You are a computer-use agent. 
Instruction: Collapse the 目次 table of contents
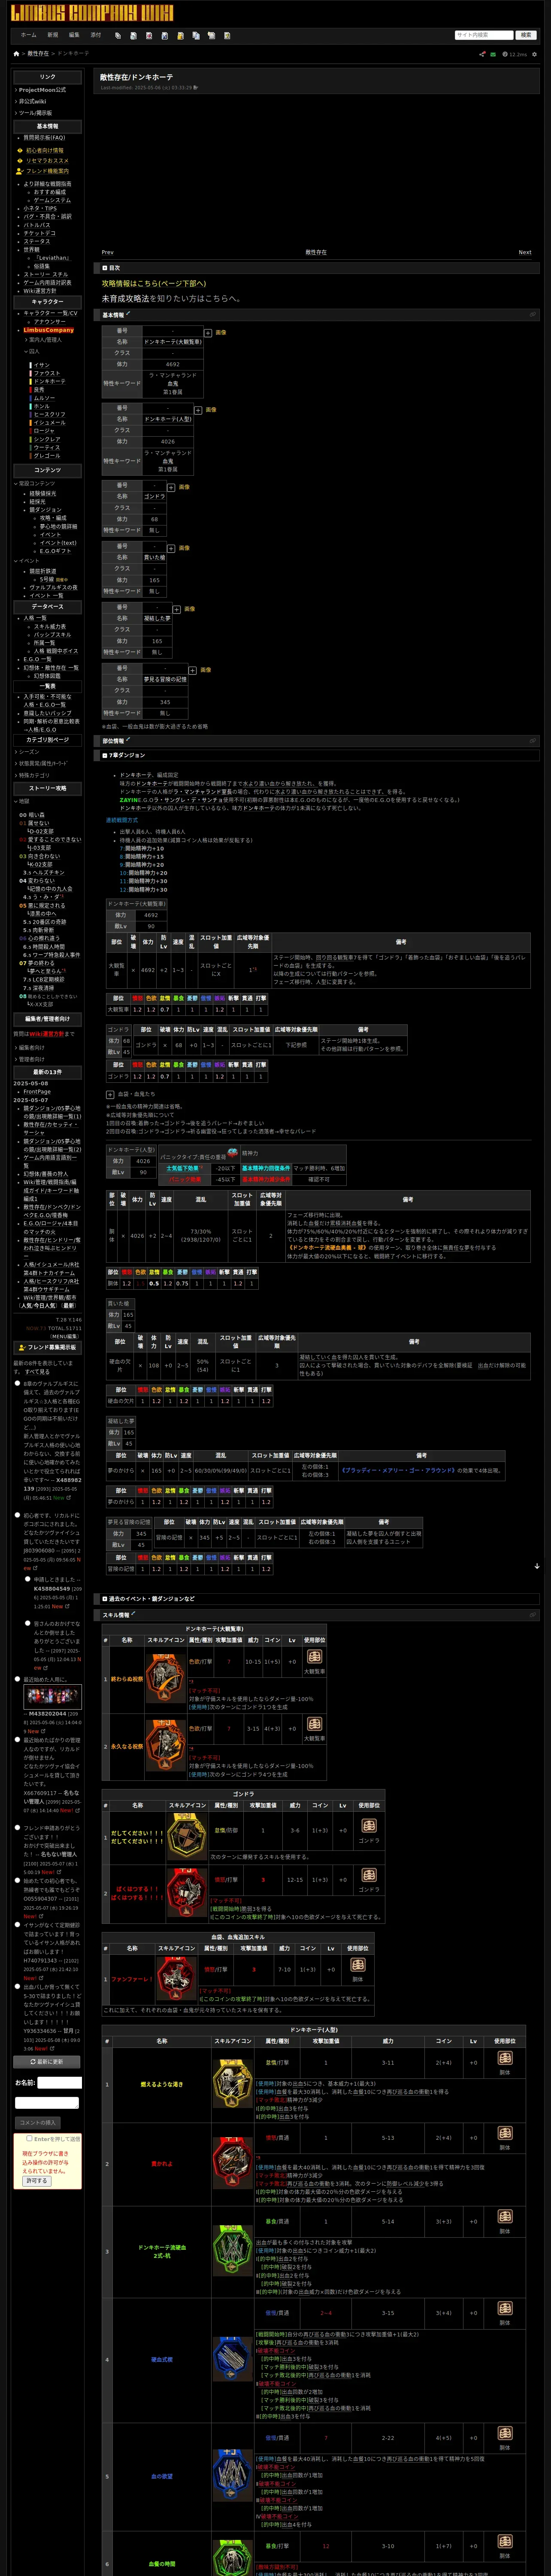105,268
